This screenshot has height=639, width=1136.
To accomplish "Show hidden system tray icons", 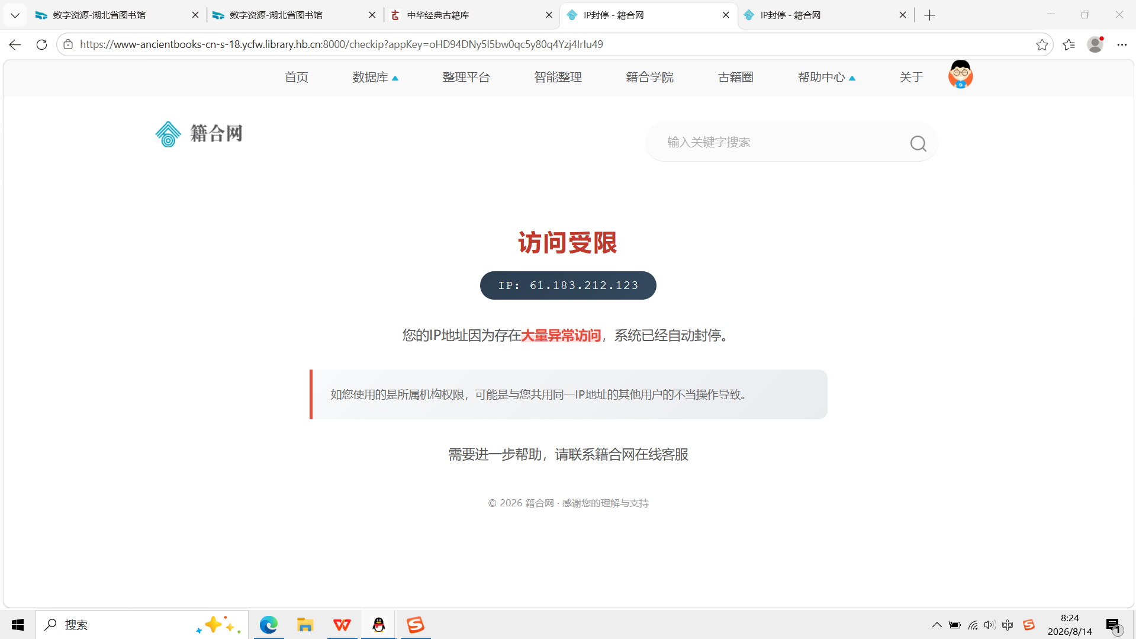I will click(937, 625).
